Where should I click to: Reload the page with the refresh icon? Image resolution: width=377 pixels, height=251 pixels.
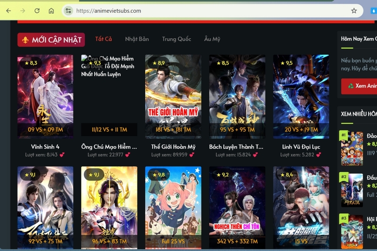tap(37, 11)
